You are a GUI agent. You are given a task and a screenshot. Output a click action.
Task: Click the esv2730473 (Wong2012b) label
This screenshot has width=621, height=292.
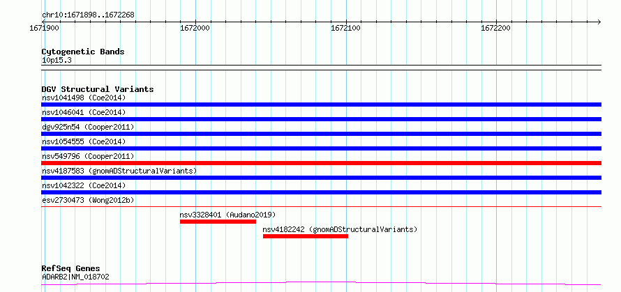pyautogui.click(x=88, y=200)
